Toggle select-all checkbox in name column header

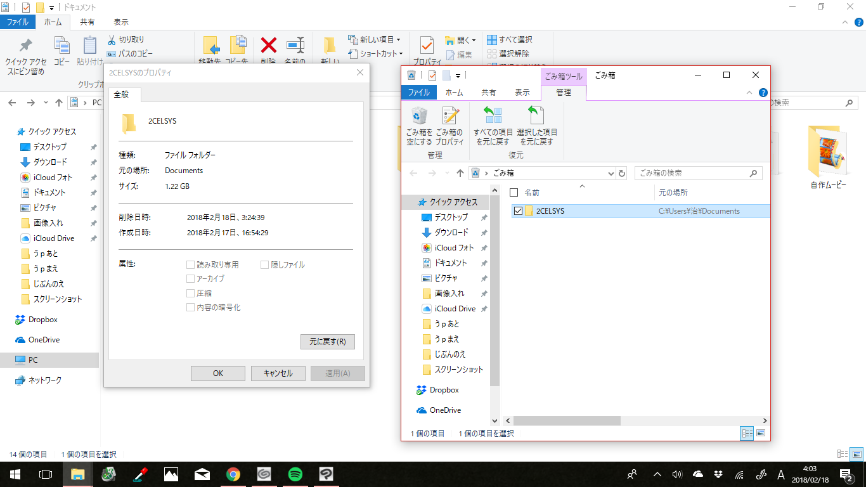514,192
